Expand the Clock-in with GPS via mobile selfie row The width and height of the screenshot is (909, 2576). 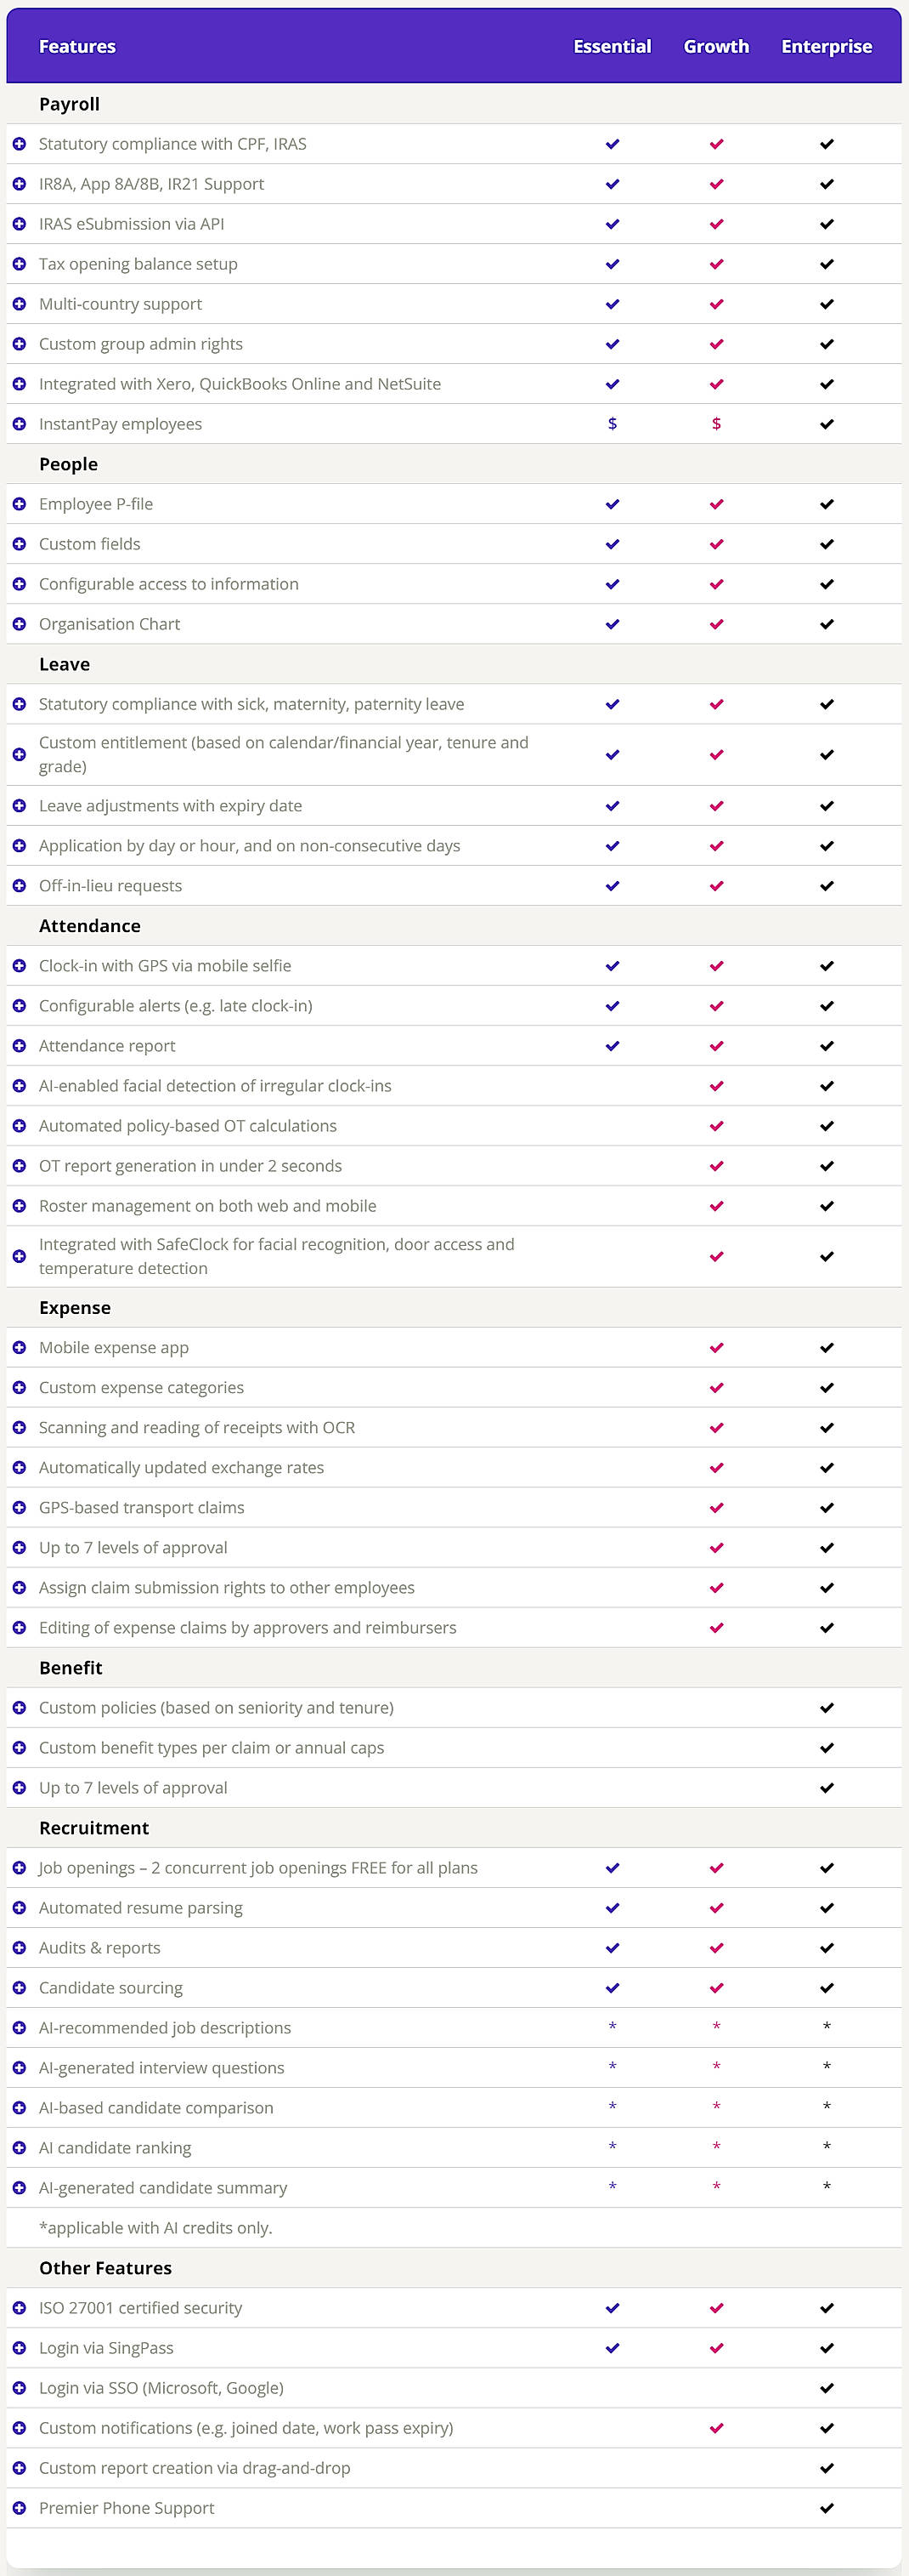click(x=21, y=966)
